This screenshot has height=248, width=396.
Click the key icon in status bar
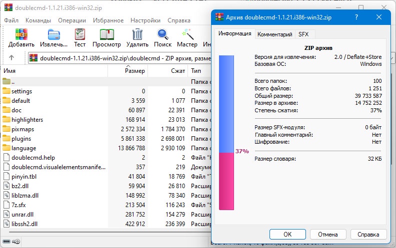coord(16,242)
